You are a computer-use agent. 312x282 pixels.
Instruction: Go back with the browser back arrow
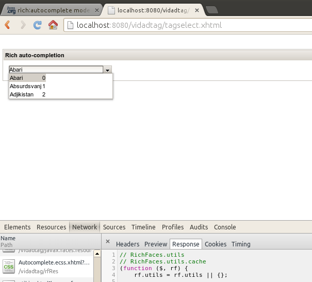pos(8,25)
